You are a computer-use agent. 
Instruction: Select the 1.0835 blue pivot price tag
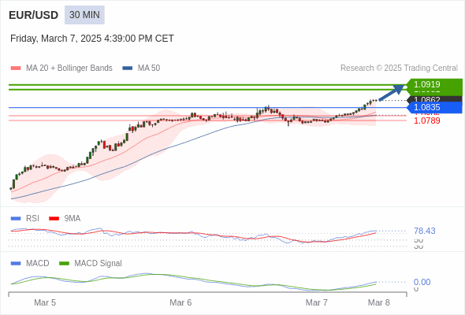[x=434, y=107]
